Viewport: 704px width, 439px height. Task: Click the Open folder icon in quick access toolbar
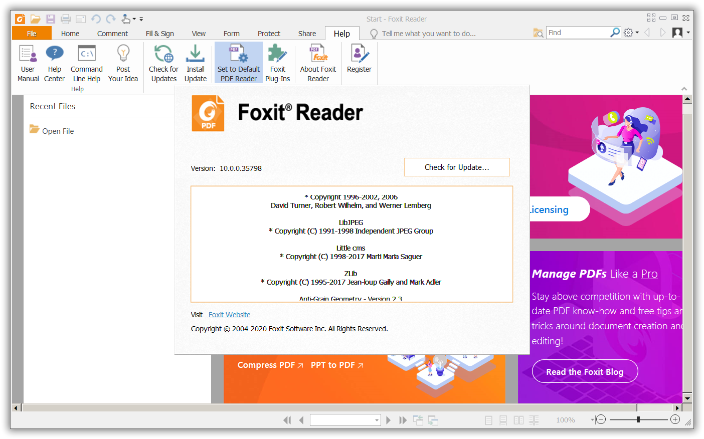[x=35, y=19]
